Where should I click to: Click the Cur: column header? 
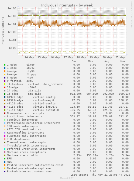pyautogui.click(x=75, y=62)
